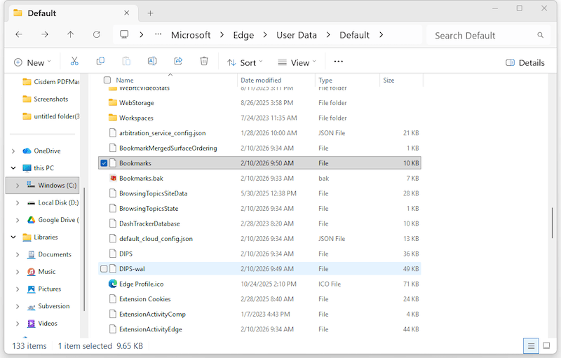Go up one directory level
Screen dimensions: 561x358
[x=70, y=35]
